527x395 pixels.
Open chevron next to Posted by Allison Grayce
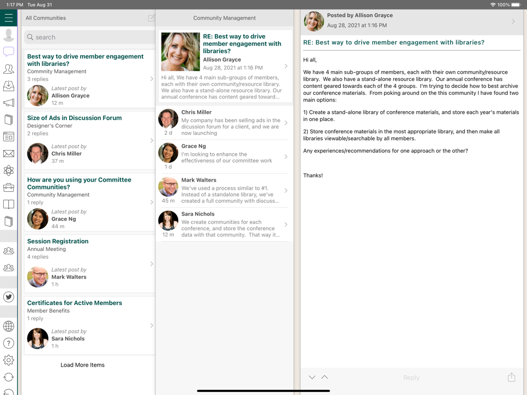coord(513,21)
